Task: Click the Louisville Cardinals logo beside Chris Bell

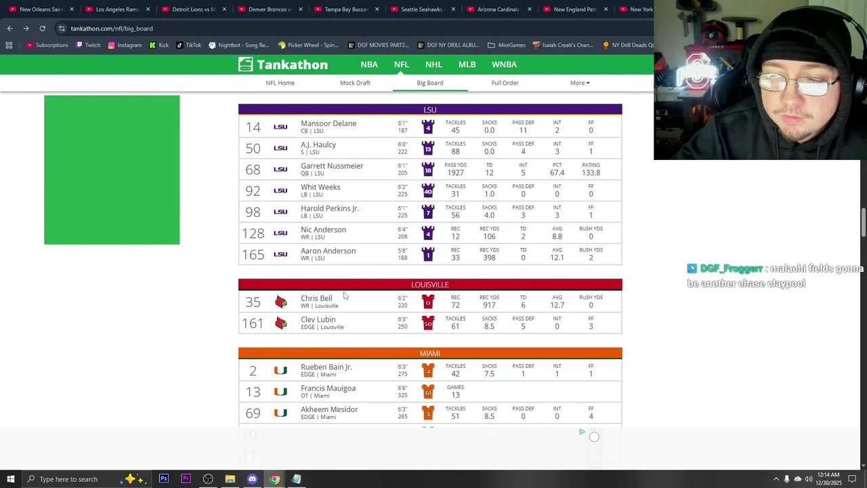Action: pyautogui.click(x=280, y=302)
